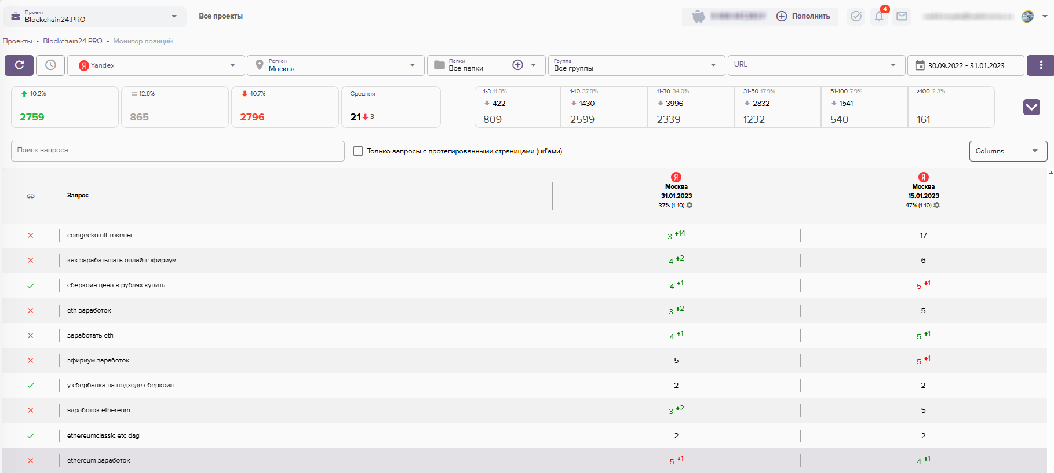Open the Yandex search engine dropdown

[156, 65]
